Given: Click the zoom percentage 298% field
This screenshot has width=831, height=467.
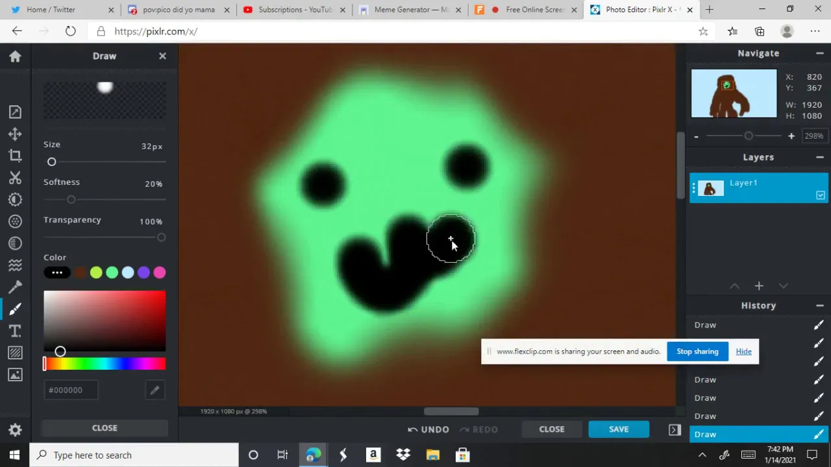Looking at the screenshot, I should 814,136.
